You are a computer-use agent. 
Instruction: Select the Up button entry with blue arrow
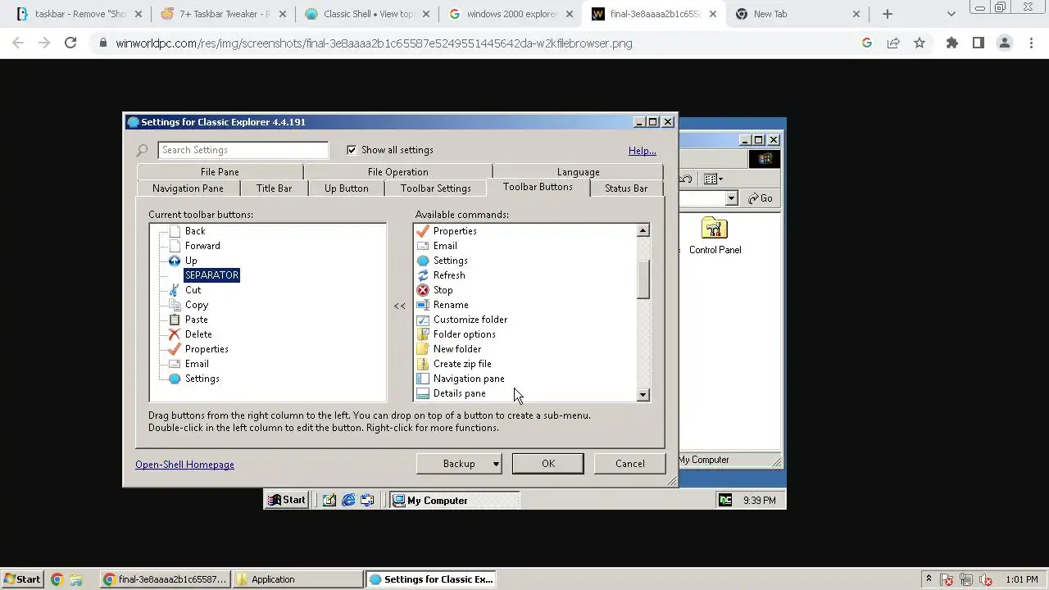pos(191,261)
